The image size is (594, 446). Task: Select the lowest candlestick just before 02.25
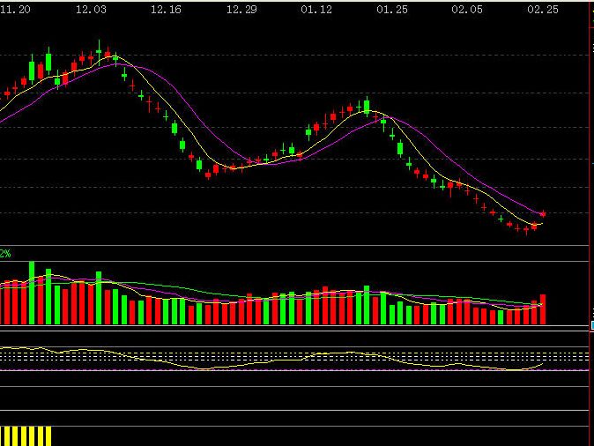(526, 230)
